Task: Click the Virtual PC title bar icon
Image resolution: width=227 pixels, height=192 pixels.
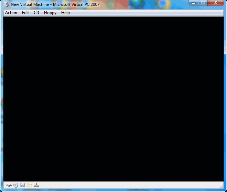Action: tap(6, 4)
